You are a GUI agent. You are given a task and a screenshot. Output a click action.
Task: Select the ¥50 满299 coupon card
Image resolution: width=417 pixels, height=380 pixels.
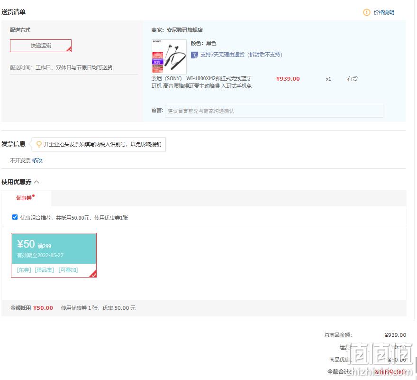pos(54,255)
